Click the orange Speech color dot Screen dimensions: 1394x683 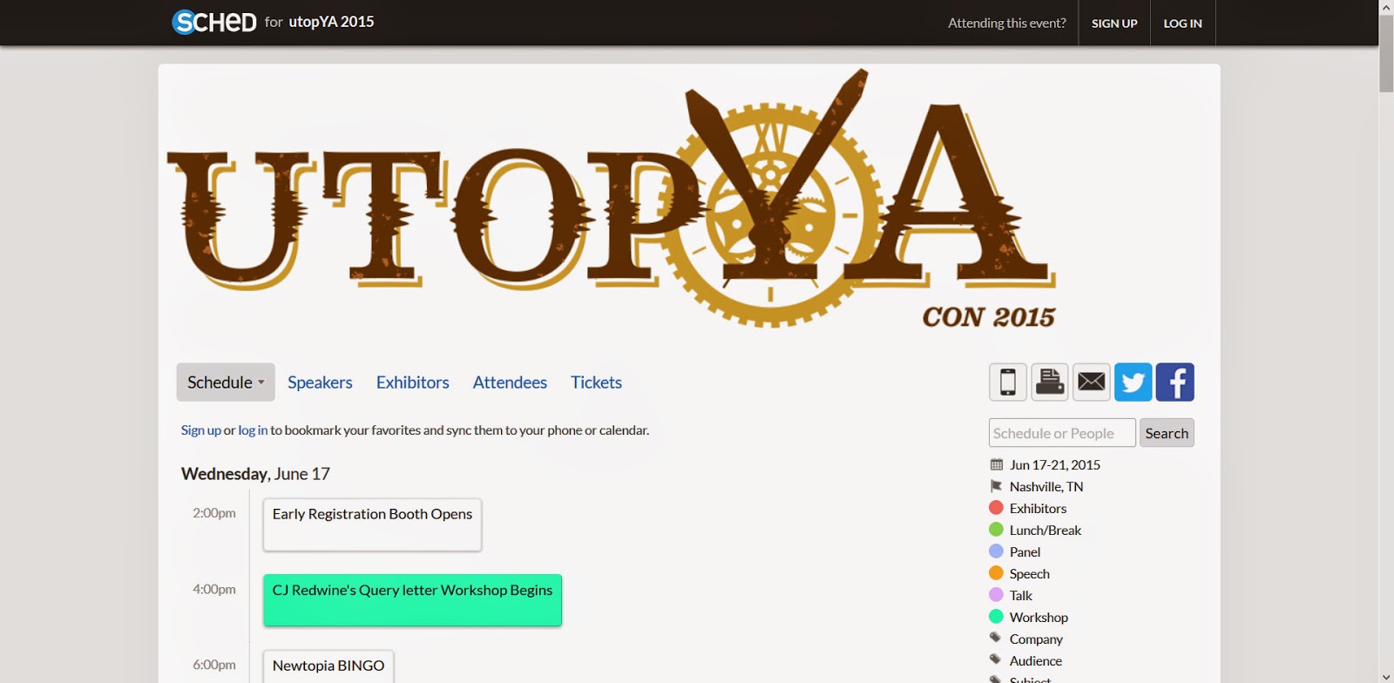[x=997, y=572]
